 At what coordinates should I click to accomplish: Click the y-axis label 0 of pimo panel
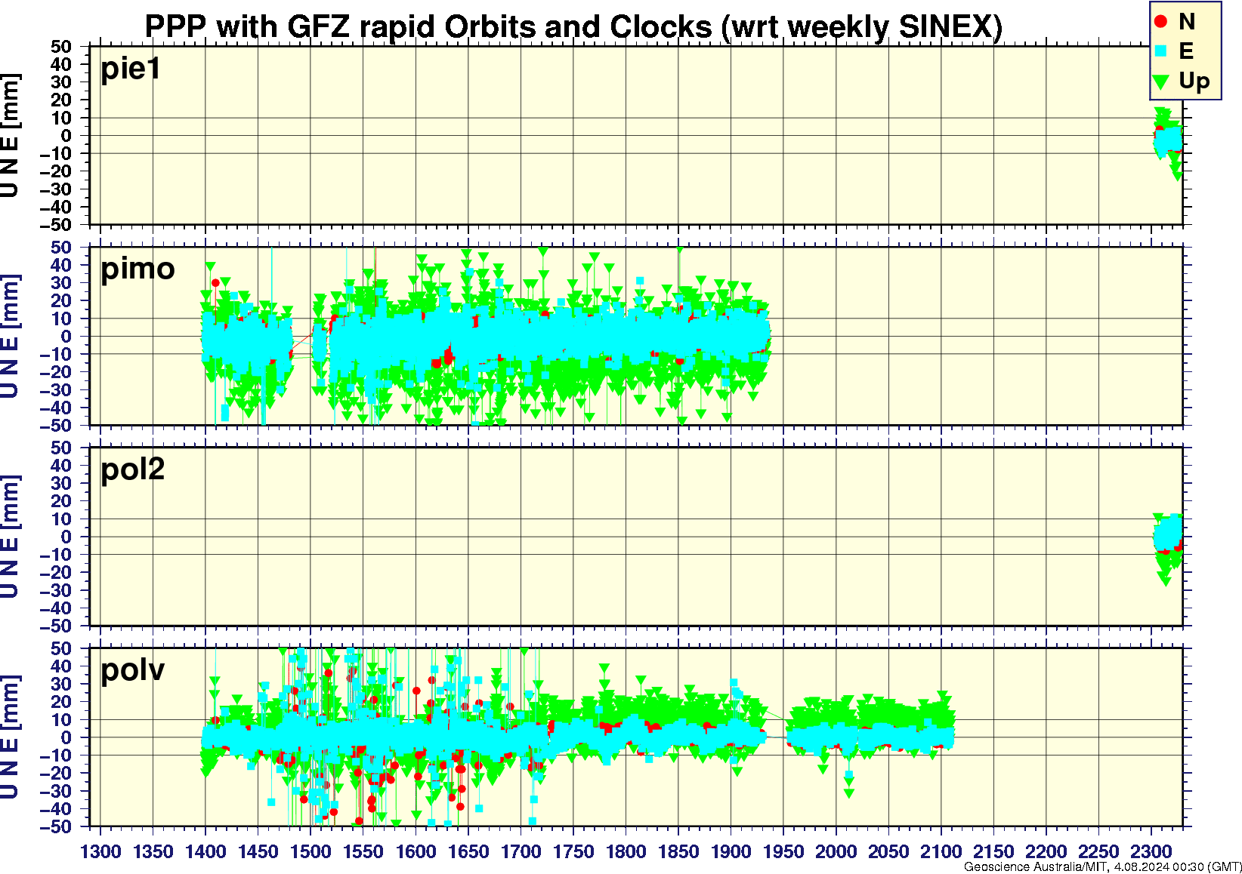click(x=66, y=337)
